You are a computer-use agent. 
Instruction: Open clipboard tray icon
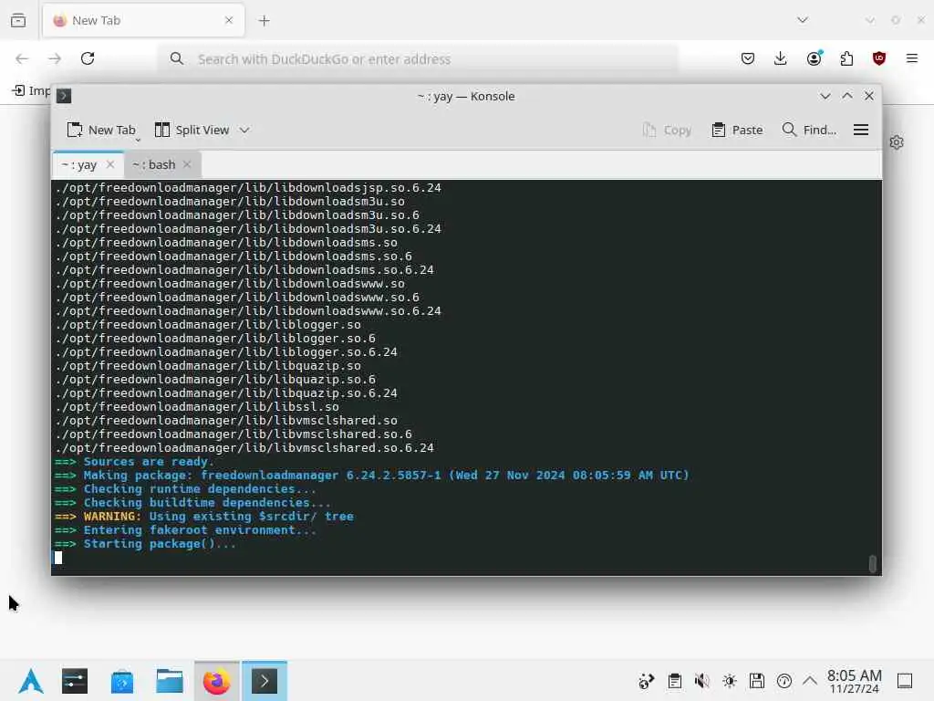(674, 681)
